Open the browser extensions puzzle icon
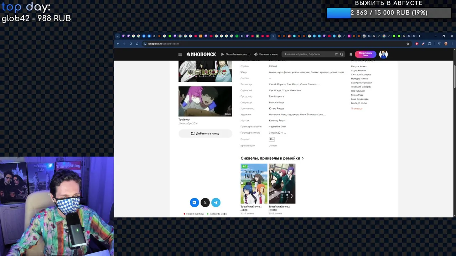This screenshot has width=456, height=256. [430, 44]
